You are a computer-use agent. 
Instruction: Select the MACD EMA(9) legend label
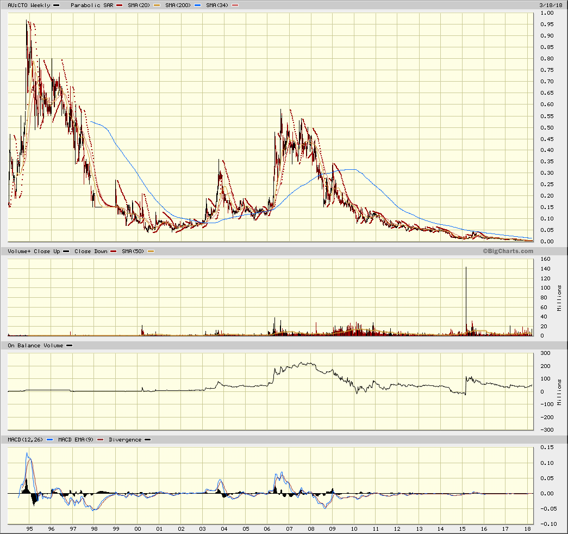pos(76,440)
